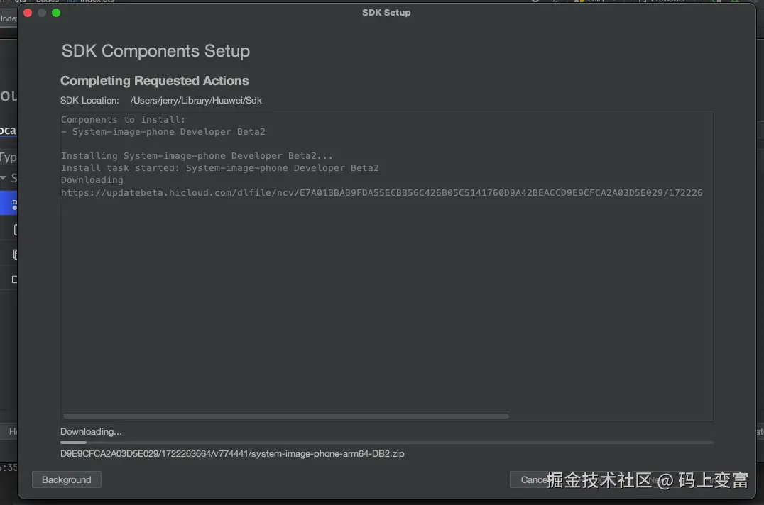
Task: Click 'Completing Requested Actions' heading
Action: (x=155, y=81)
